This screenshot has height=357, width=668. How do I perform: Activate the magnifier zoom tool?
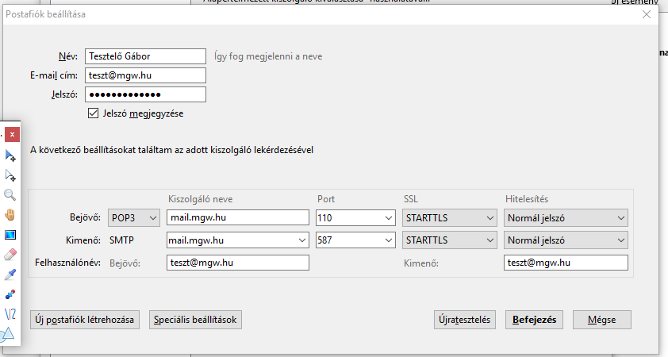pyautogui.click(x=11, y=195)
